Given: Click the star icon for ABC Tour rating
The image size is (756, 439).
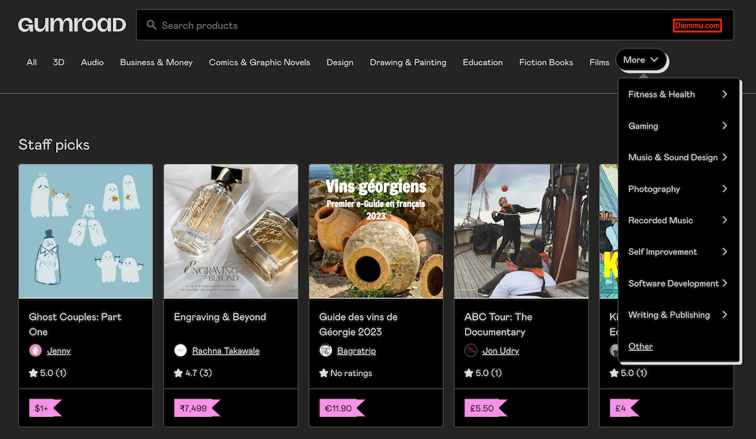Looking at the screenshot, I should point(469,373).
